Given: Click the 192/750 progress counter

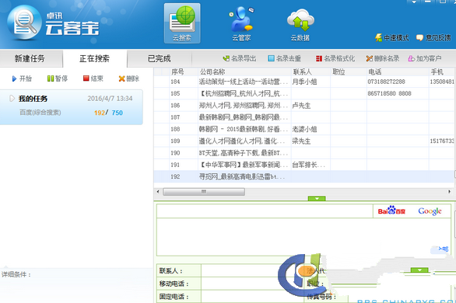Looking at the screenshot, I should point(108,113).
